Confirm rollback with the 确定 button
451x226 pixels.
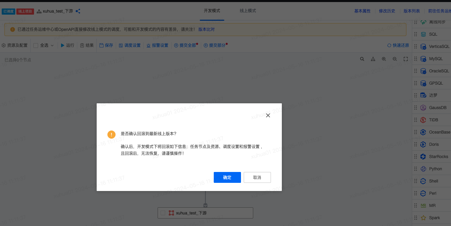pos(227,177)
